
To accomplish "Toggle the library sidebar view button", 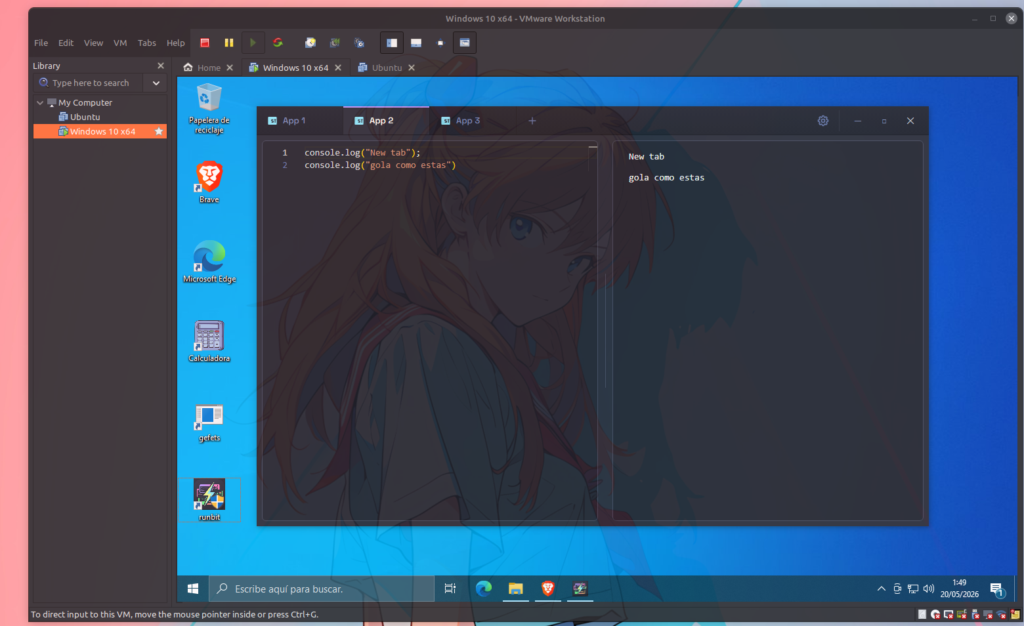I will [392, 43].
